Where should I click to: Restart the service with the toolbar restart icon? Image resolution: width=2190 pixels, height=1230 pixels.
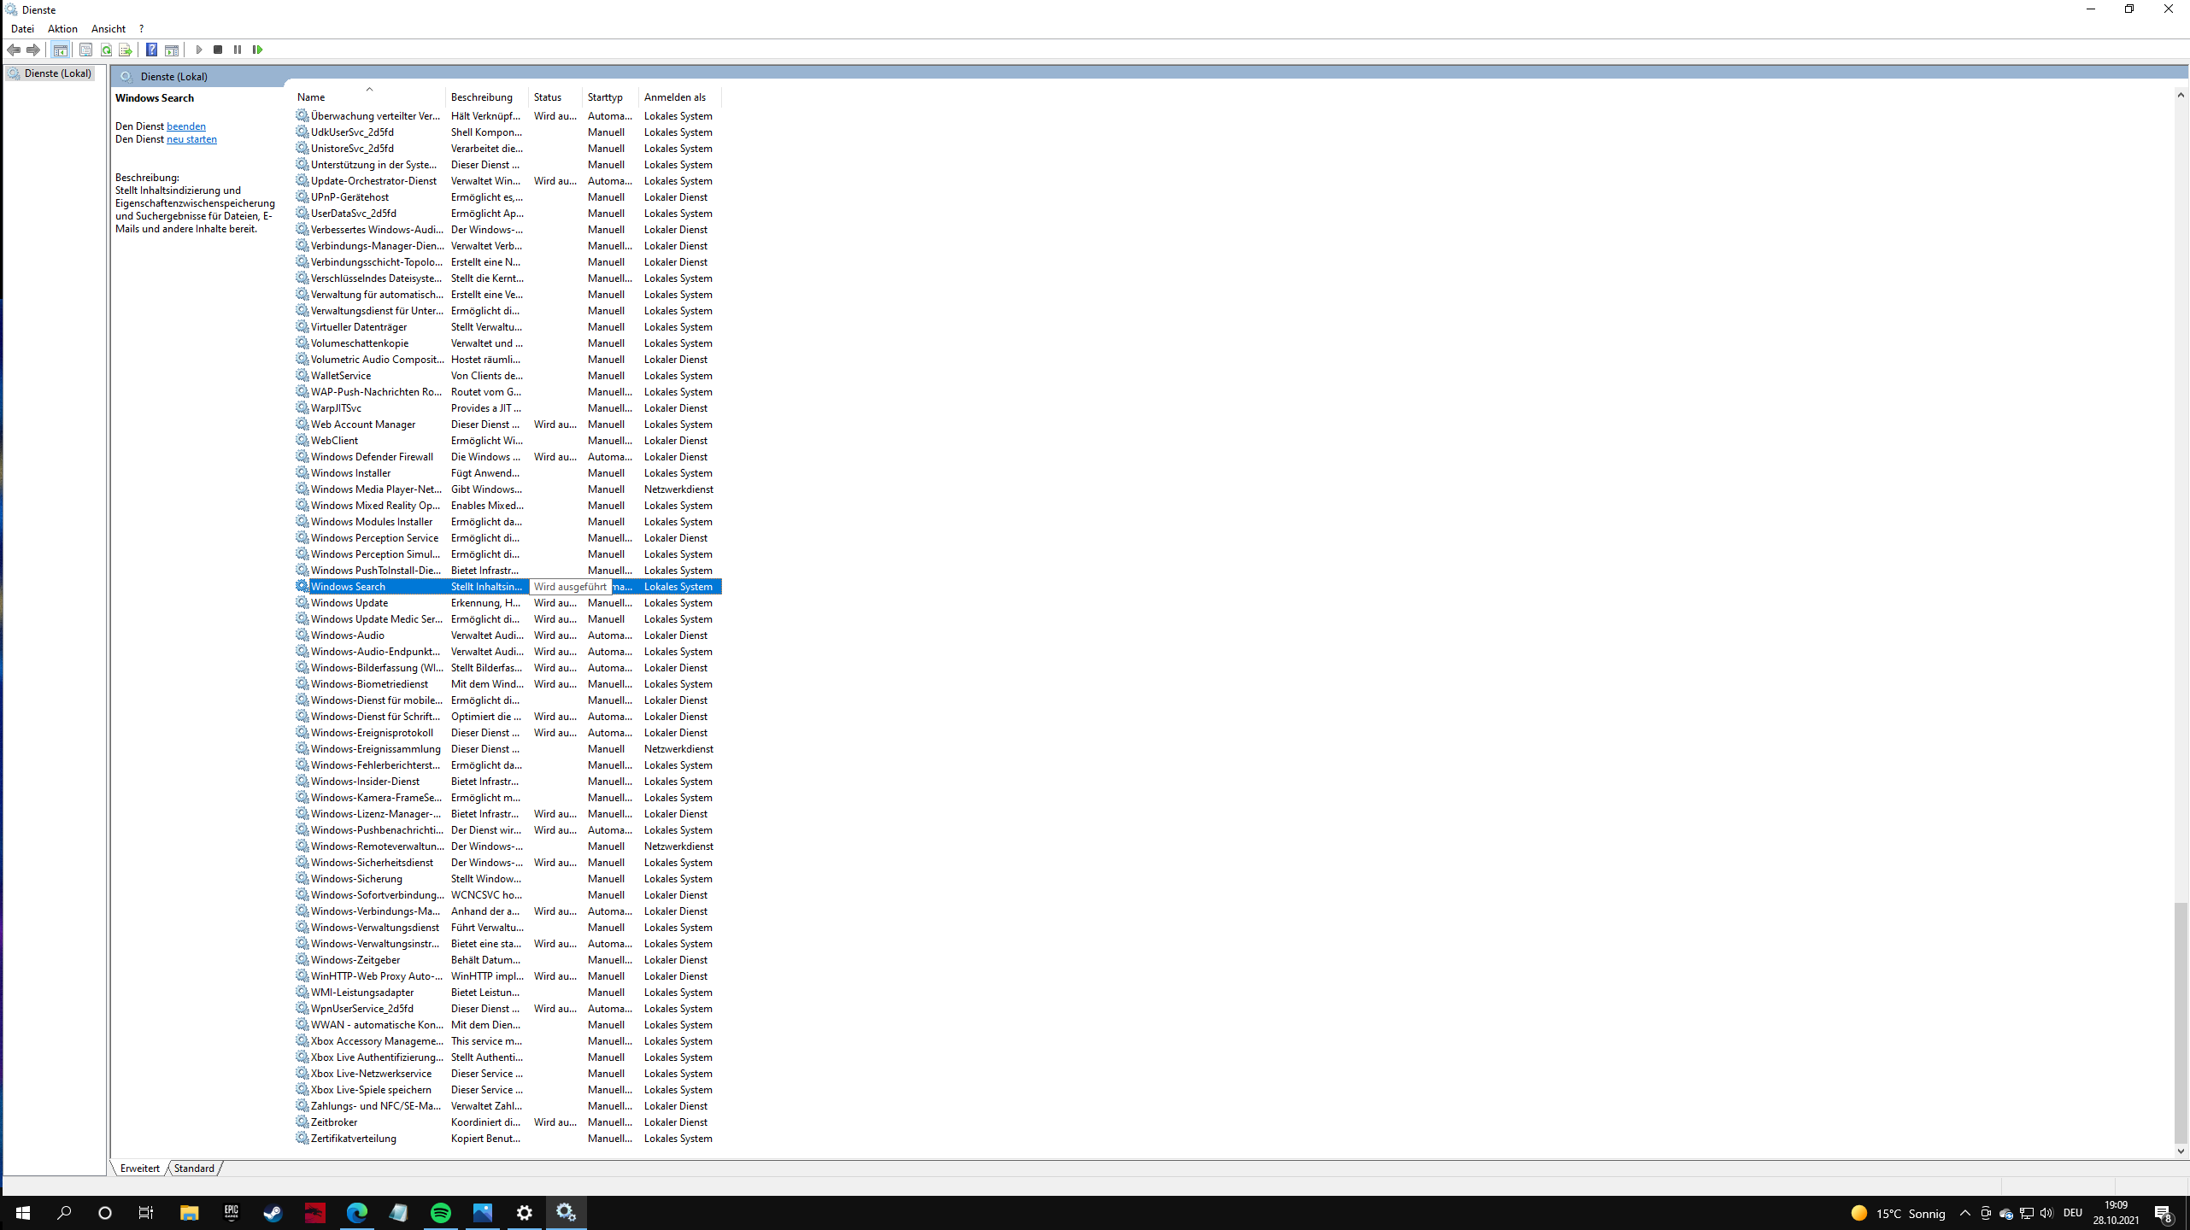(x=257, y=50)
